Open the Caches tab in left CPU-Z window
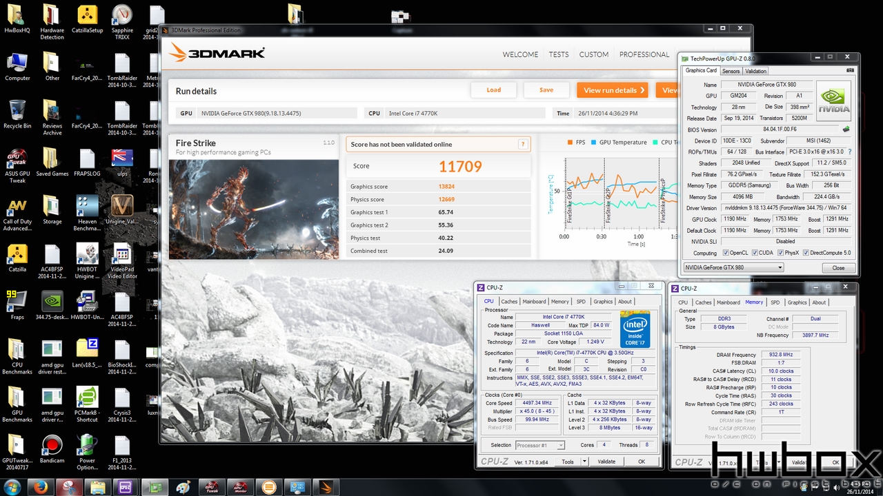The height and width of the screenshot is (496, 883). point(509,302)
